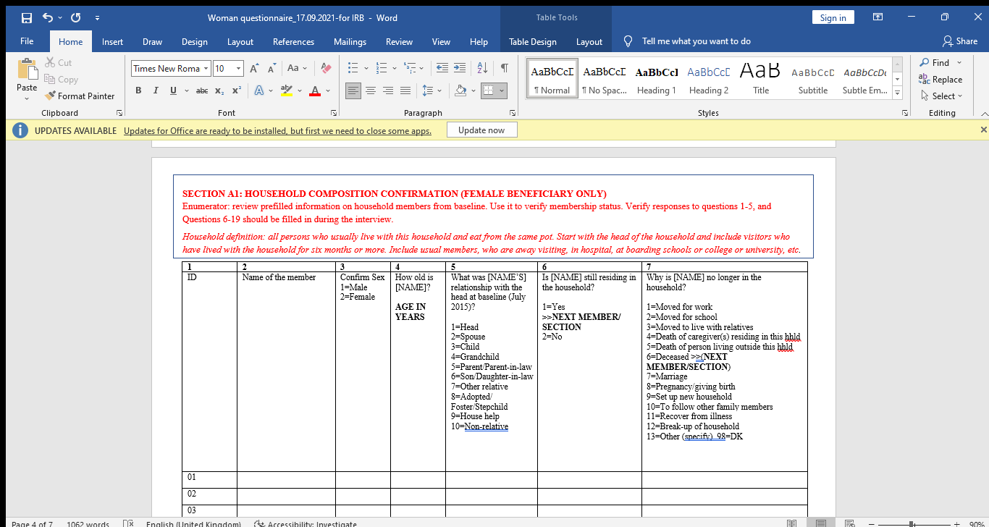Click the Share button
The width and height of the screenshot is (989, 527).
pos(960,41)
